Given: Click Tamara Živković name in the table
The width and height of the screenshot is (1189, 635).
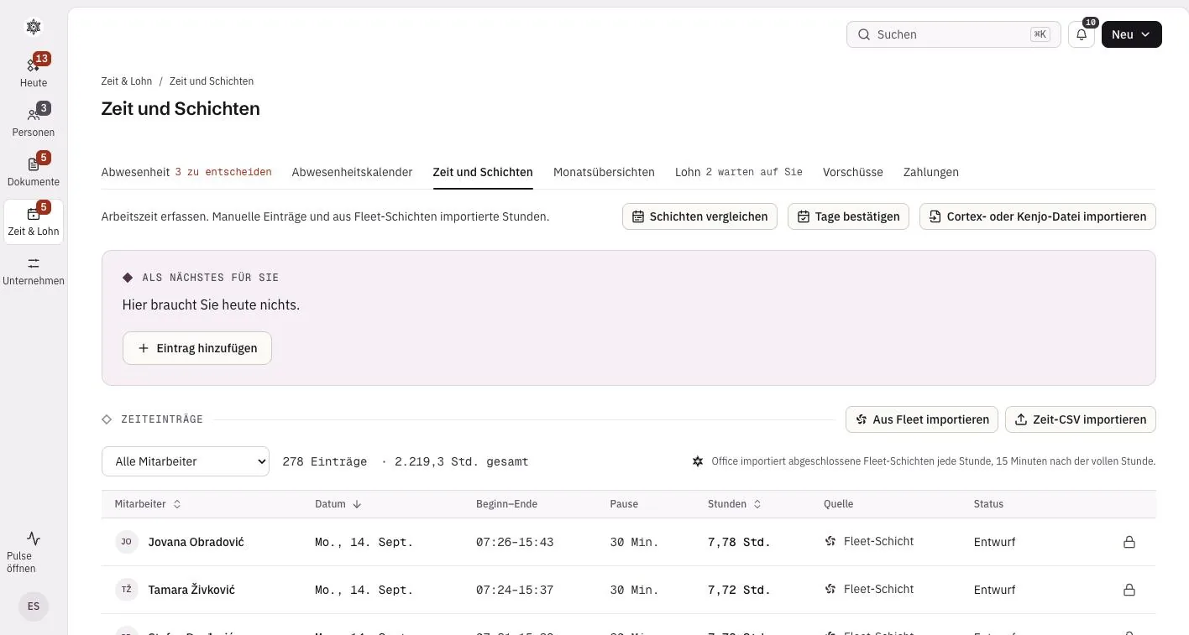Looking at the screenshot, I should (191, 590).
